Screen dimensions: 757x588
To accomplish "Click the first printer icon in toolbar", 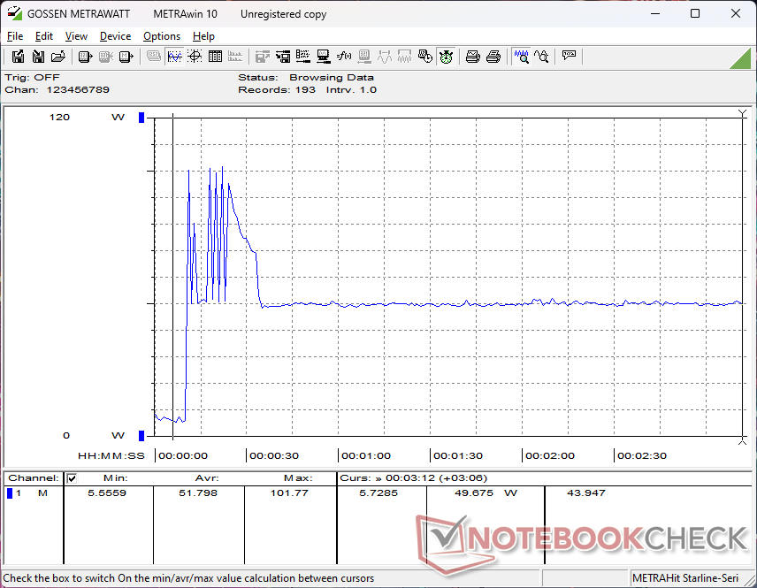I will pos(473,57).
